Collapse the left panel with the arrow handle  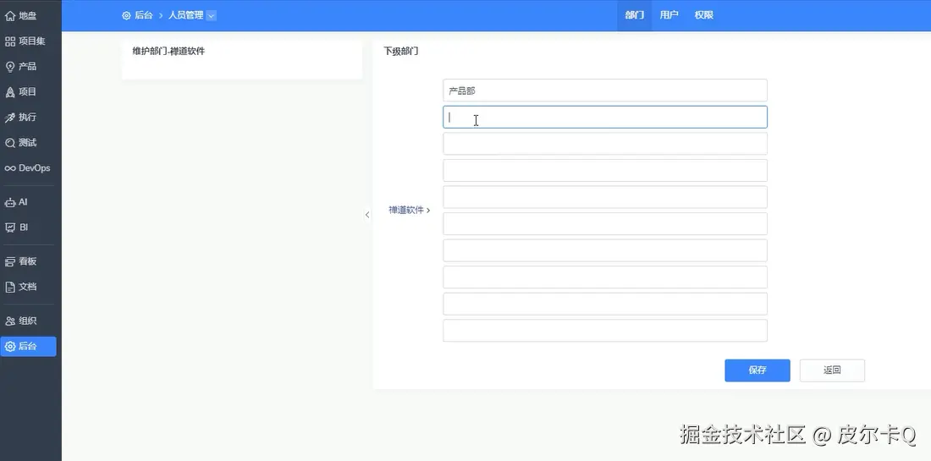click(x=367, y=215)
